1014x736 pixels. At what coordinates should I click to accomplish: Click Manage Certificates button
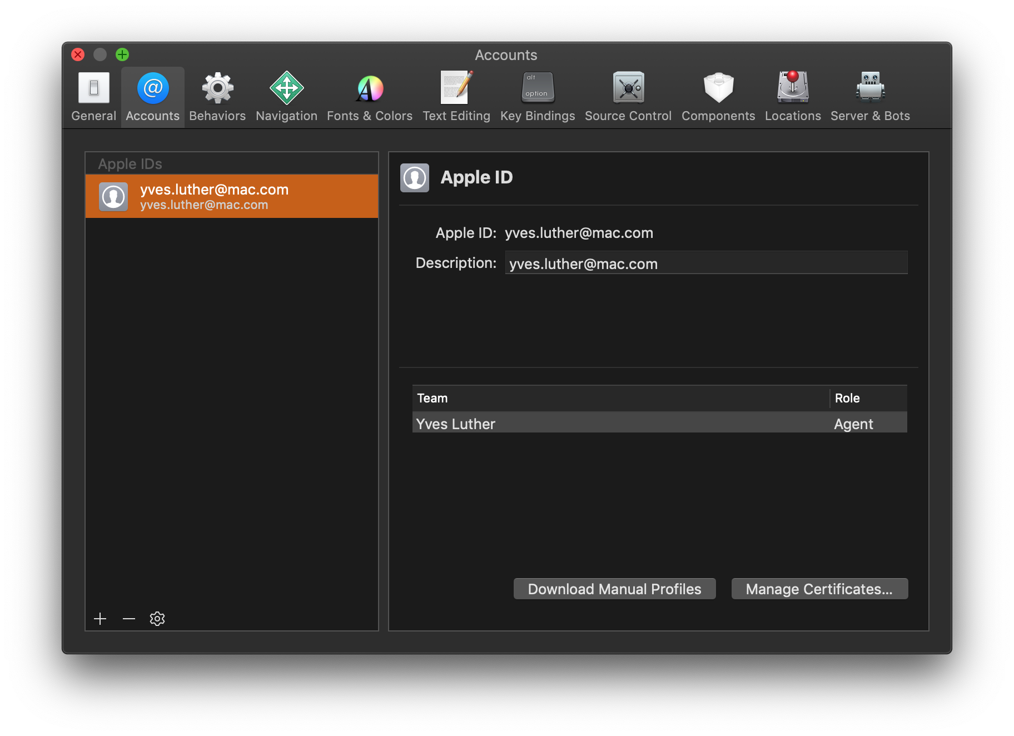click(x=819, y=589)
